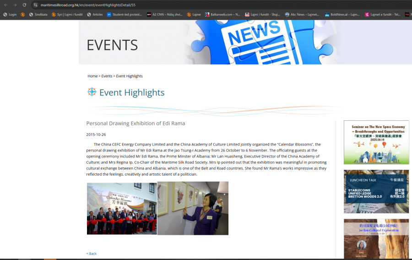Open the Syri | Lajmi i fundit bookmark
This screenshot has width=412, height=260.
point(67,15)
